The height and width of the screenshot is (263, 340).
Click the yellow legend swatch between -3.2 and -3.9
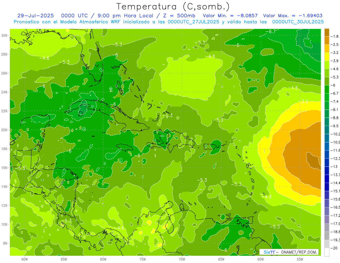point(327,57)
